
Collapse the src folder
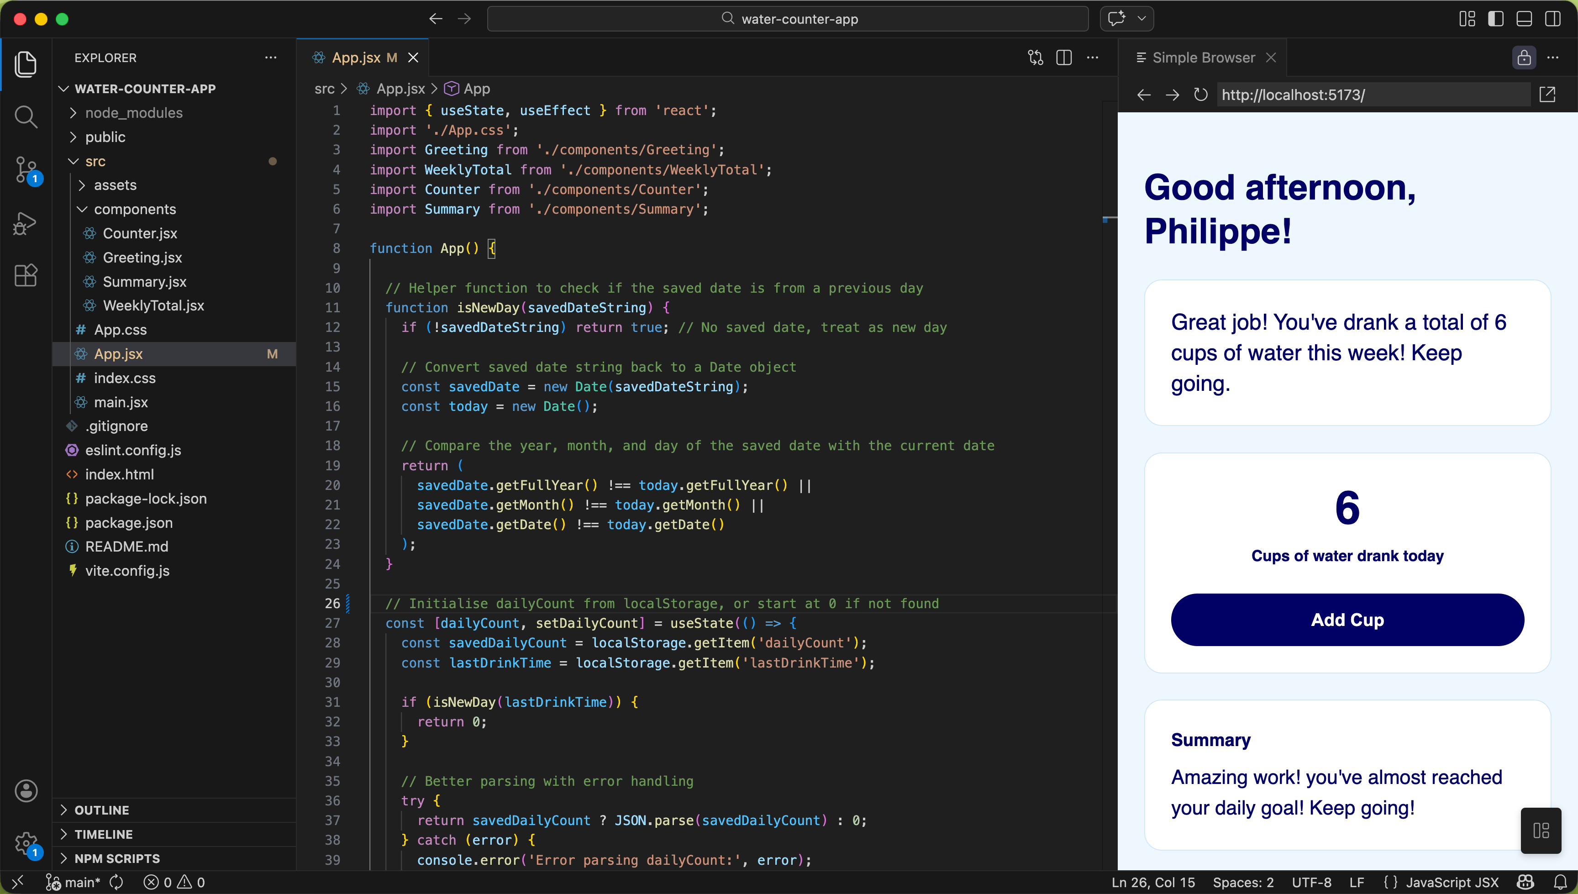96,161
